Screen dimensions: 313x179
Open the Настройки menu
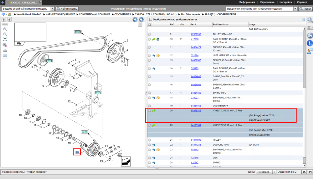click(286, 2)
